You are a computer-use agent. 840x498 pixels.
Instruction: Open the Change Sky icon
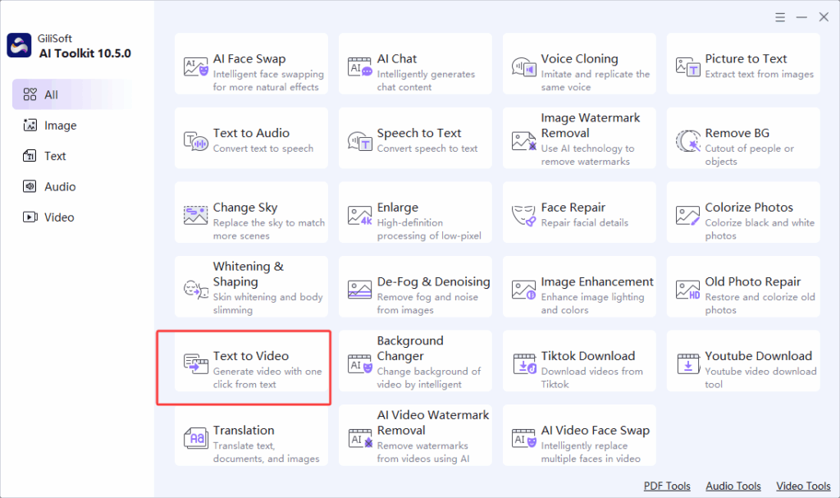click(195, 215)
